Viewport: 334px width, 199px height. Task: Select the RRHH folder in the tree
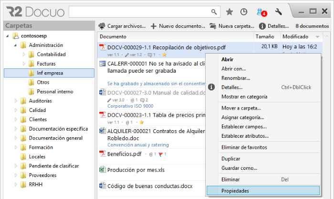click(x=35, y=184)
